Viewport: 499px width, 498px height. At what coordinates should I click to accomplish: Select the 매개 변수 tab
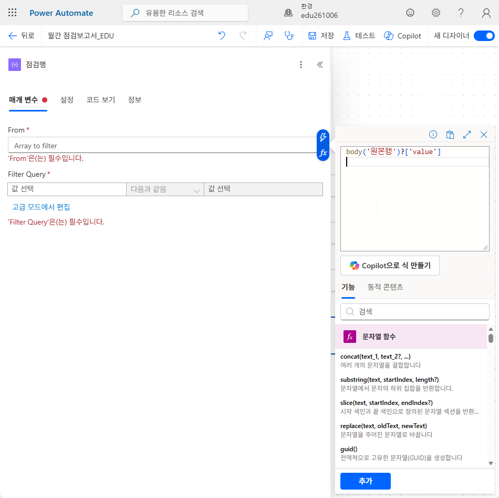[x=28, y=100]
